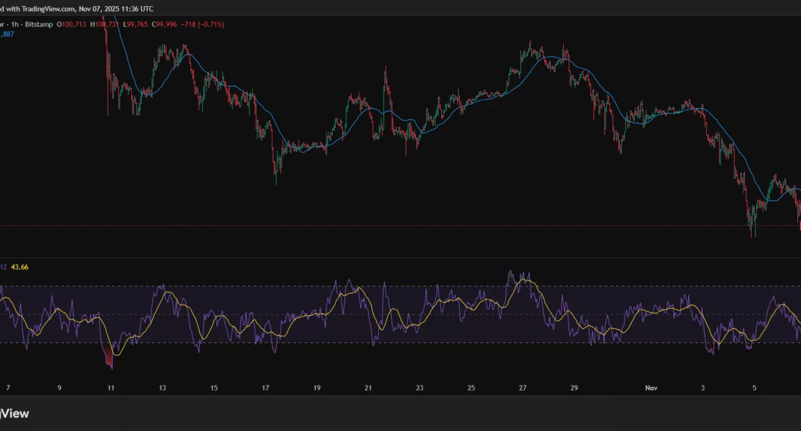Image resolution: width=801 pixels, height=431 pixels.
Task: Click the Bitstamp exchange label
Action: click(x=41, y=25)
